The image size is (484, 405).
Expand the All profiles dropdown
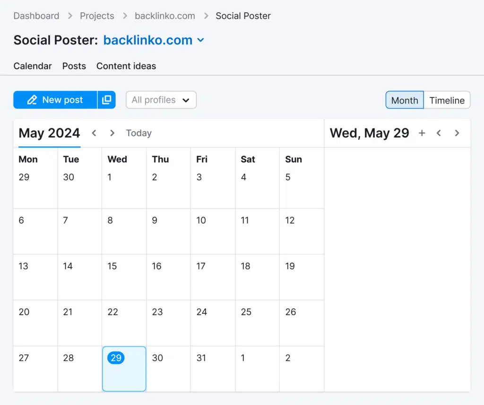pyautogui.click(x=161, y=100)
